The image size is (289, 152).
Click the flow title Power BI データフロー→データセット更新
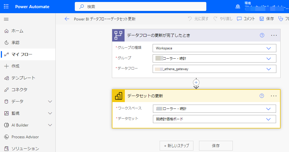[105, 19]
